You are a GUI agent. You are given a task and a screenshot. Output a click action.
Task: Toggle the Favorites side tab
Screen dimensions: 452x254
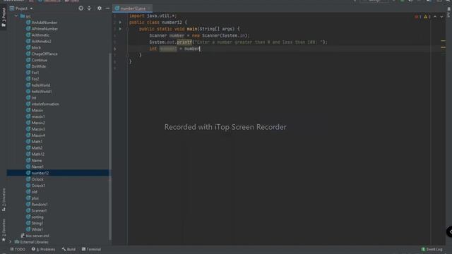[x=4, y=230]
